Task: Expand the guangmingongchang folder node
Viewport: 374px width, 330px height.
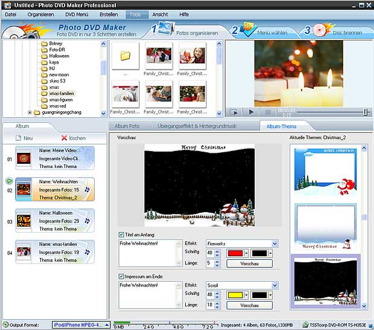Action: click(x=30, y=112)
